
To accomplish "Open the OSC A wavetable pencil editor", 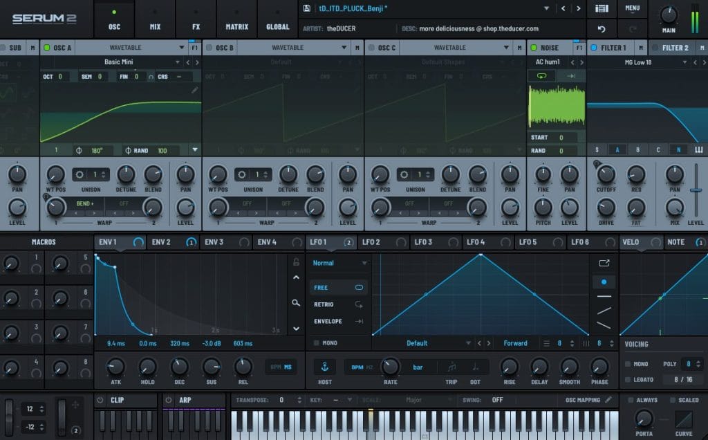I will pyautogui.click(x=195, y=90).
